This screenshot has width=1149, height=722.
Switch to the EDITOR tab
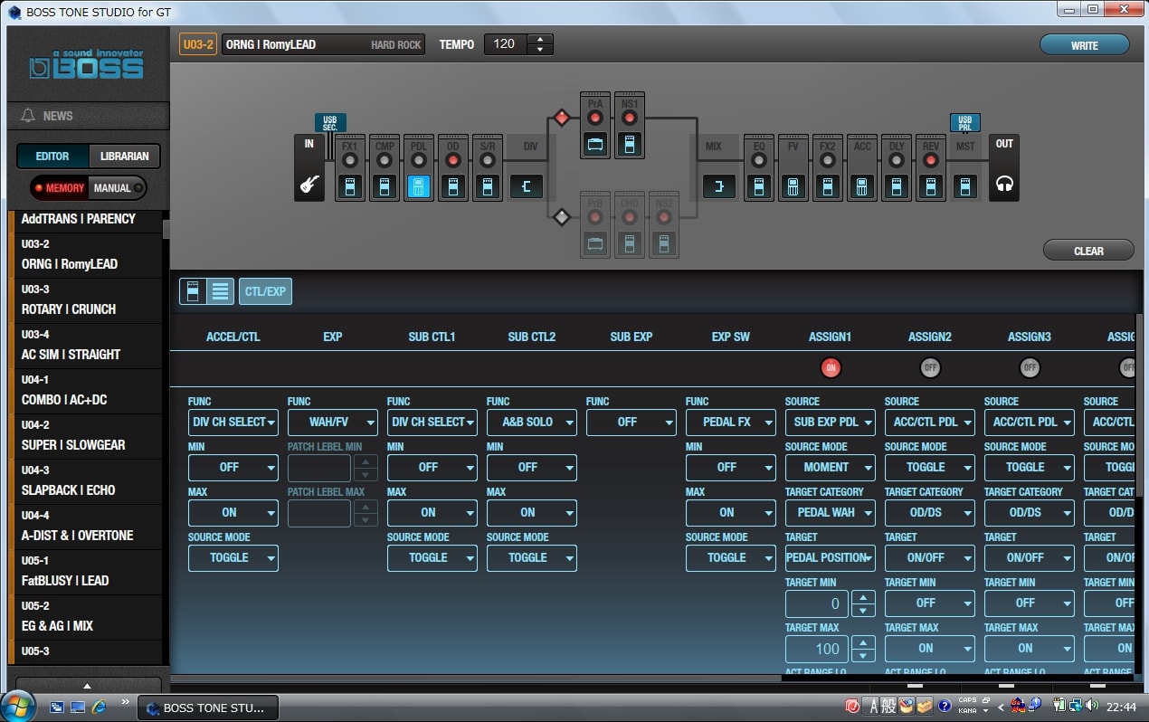click(52, 156)
